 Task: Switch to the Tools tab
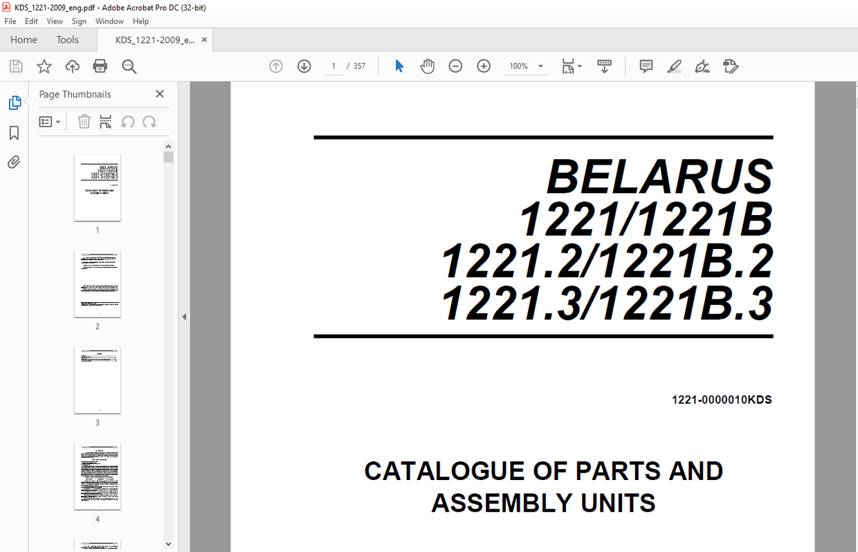tap(67, 39)
